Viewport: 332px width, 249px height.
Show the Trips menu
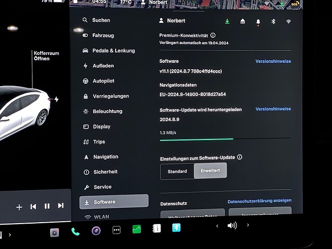click(x=94, y=142)
